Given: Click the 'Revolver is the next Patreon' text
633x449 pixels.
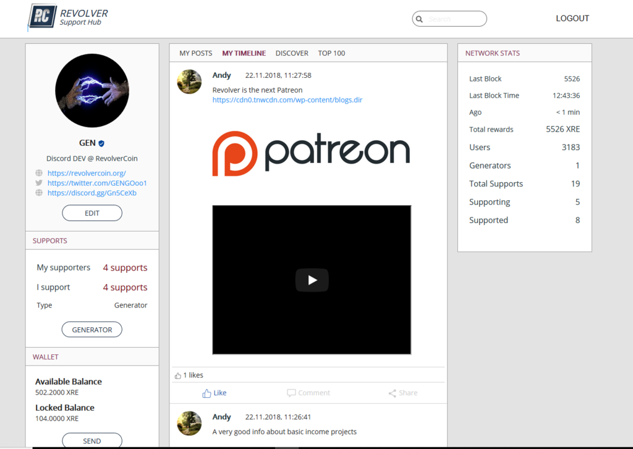Looking at the screenshot, I should (x=258, y=90).
